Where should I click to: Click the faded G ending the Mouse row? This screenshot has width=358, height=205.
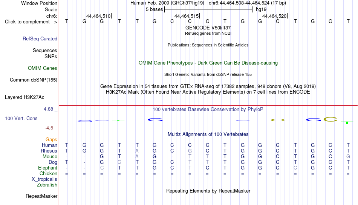coord(348,157)
